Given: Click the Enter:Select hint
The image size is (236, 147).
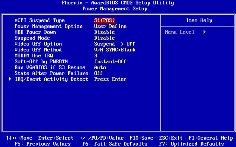Looking at the screenshot, I should [56, 138].
